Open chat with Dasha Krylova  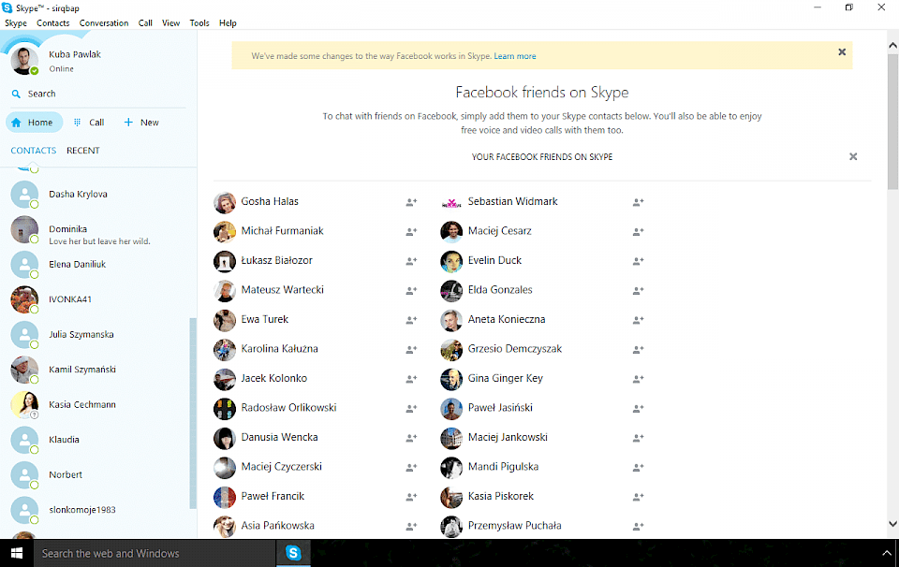point(98,195)
